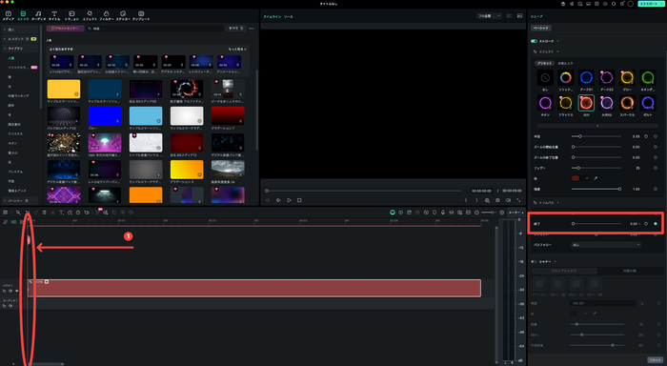The image size is (667, 366).
Task: Open the パスフォロー dropdown
Action: click(x=606, y=245)
